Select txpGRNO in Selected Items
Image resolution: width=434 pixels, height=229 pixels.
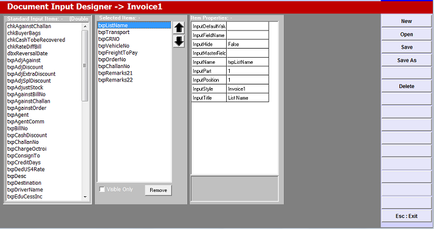pyautogui.click(x=134, y=39)
